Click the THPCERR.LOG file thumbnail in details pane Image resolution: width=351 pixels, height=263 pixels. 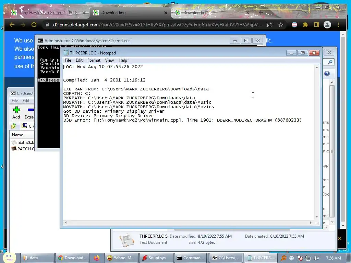coord(127,240)
